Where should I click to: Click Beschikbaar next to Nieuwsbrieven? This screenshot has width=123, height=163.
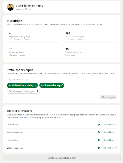tap(109, 140)
